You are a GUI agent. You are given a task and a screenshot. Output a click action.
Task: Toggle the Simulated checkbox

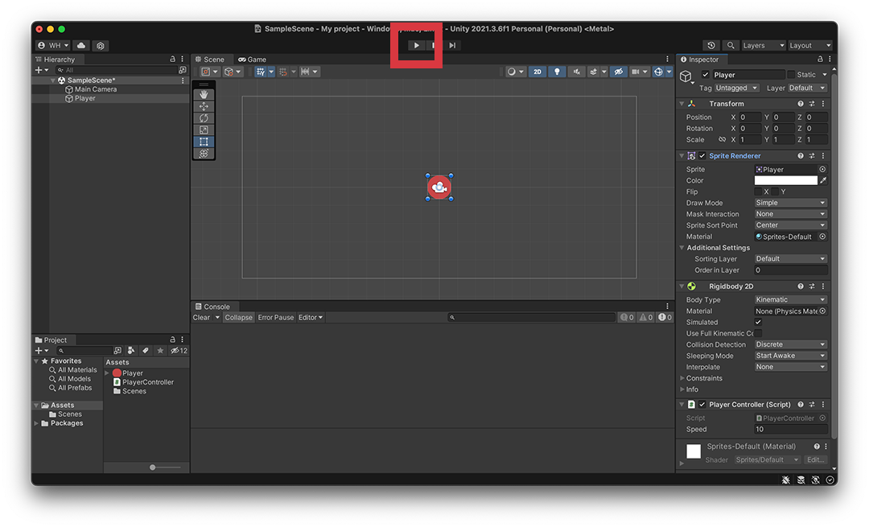tap(758, 322)
